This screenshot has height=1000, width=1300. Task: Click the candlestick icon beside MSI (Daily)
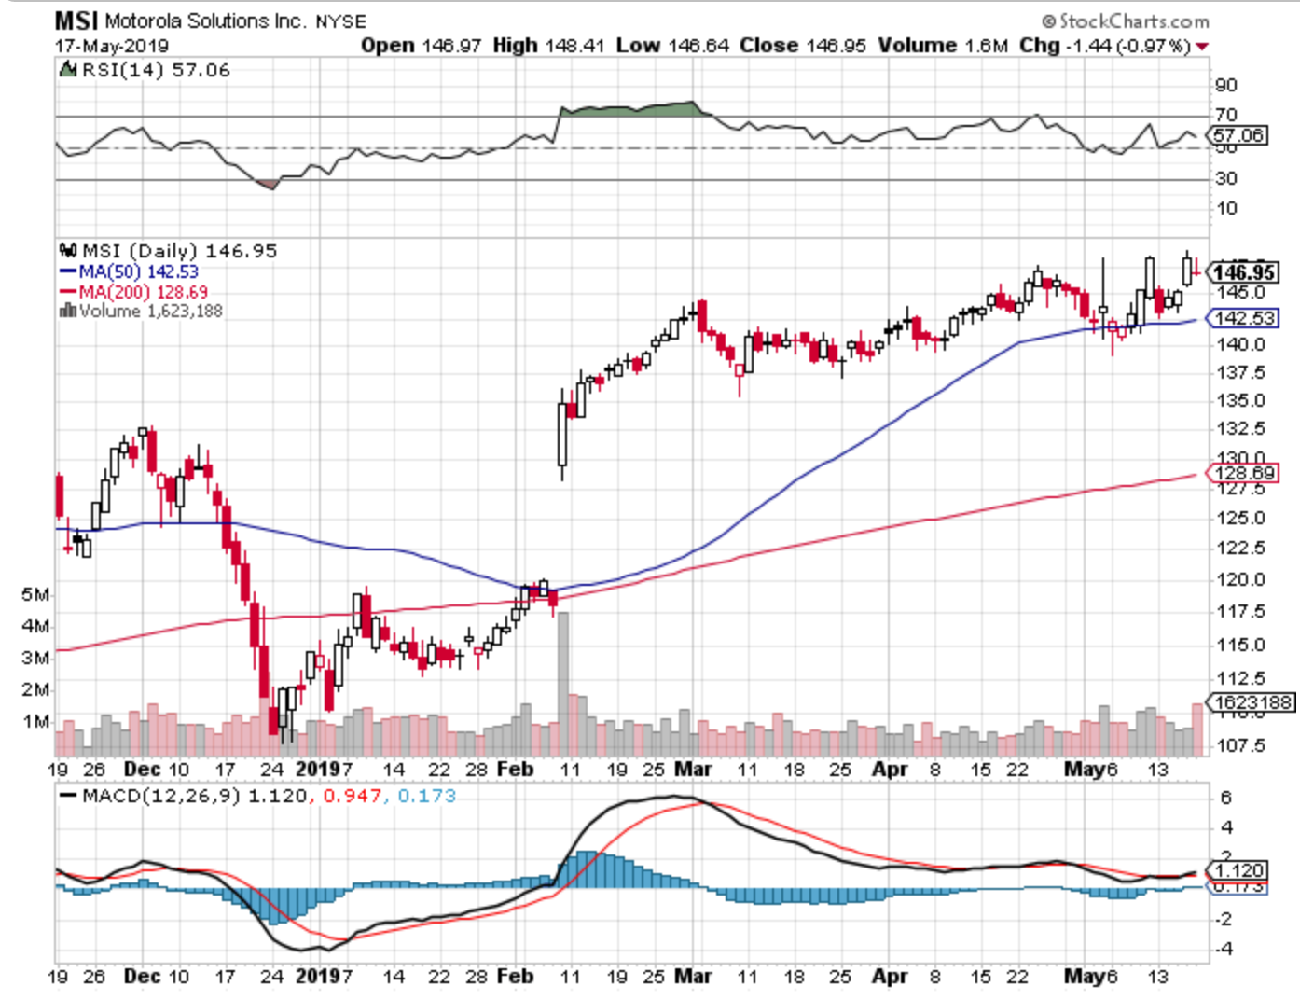(x=67, y=250)
